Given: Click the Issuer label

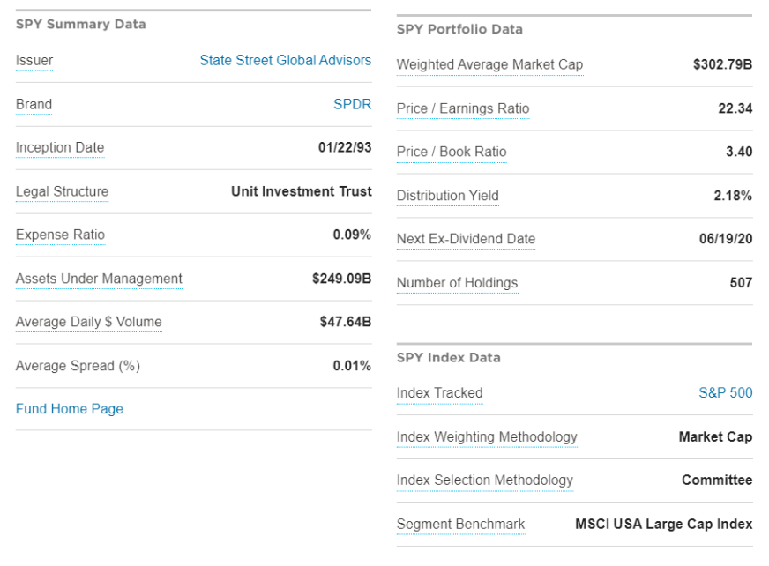Looking at the screenshot, I should click(x=34, y=61).
